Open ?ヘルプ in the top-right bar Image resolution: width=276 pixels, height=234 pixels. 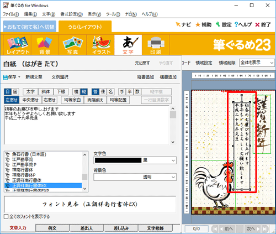tap(243, 24)
